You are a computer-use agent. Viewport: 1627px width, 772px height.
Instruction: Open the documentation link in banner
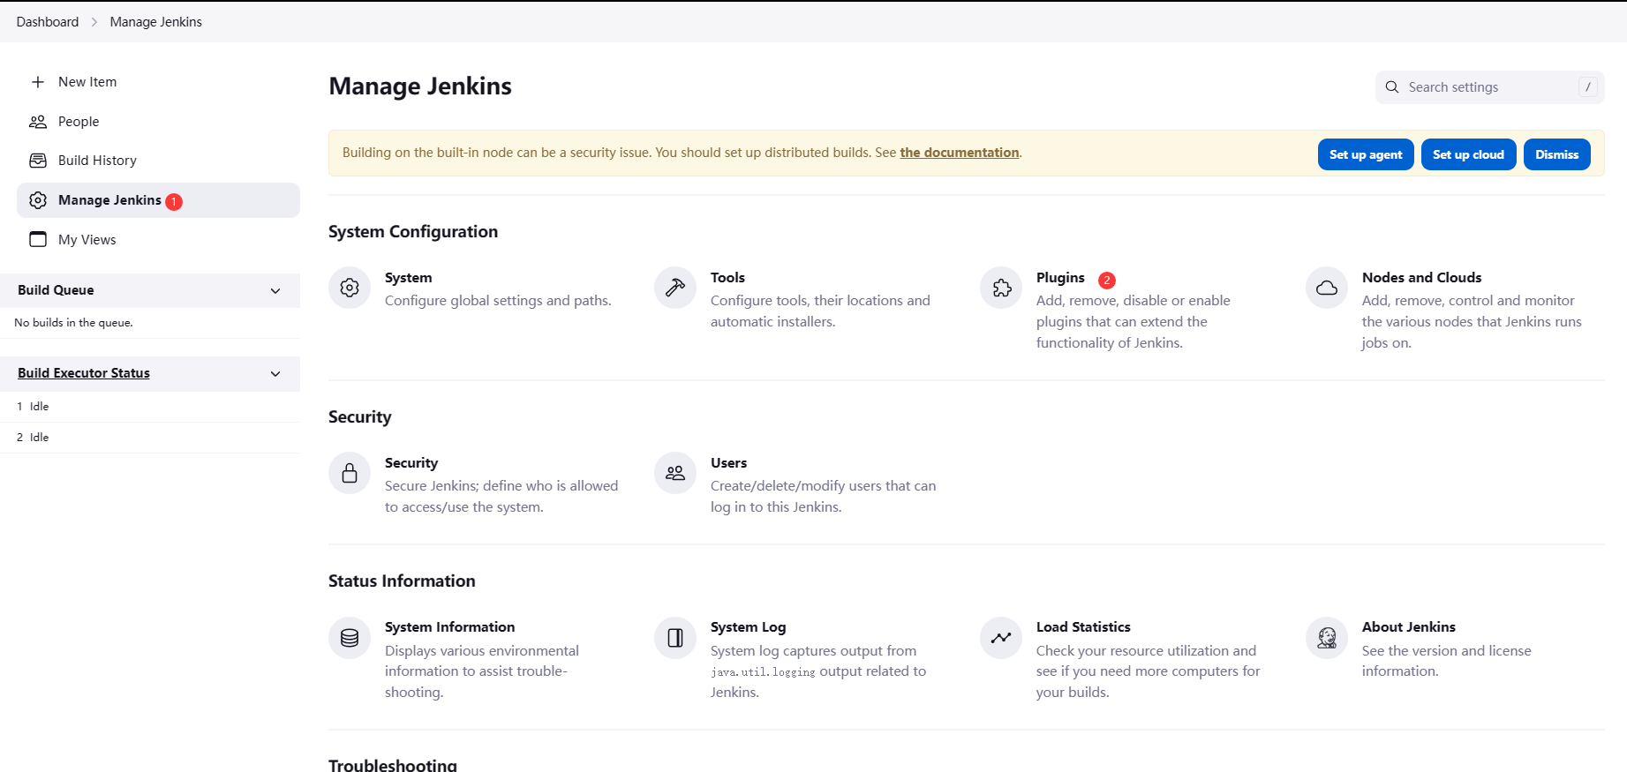pos(960,153)
